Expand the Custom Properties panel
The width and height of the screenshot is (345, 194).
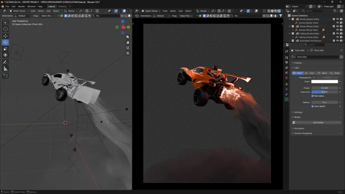pyautogui.click(x=303, y=134)
